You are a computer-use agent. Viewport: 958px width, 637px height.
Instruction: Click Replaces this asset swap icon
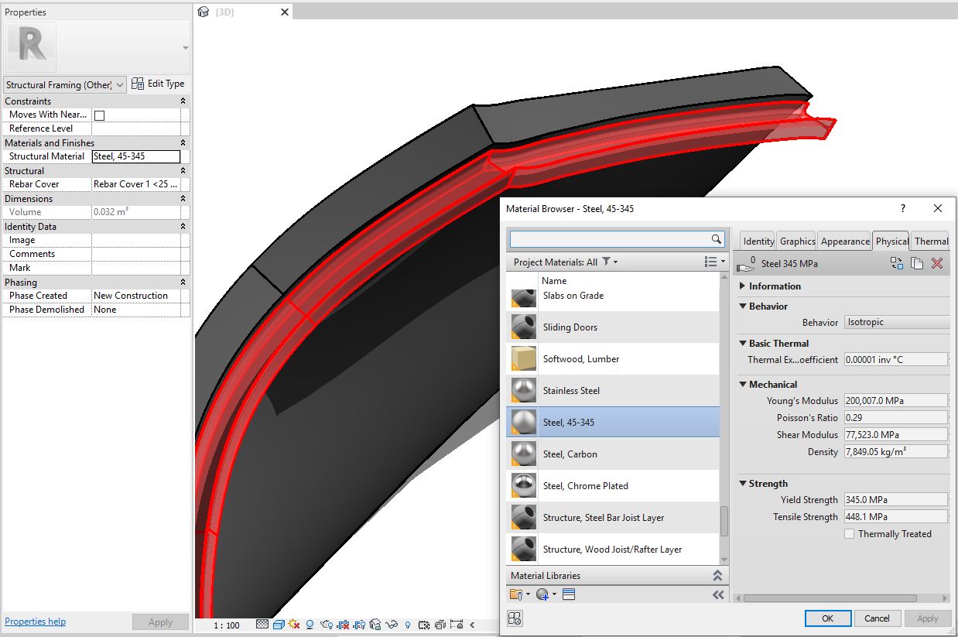point(897,263)
